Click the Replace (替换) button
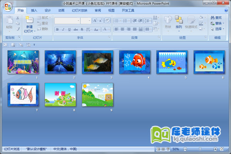 [217, 23]
